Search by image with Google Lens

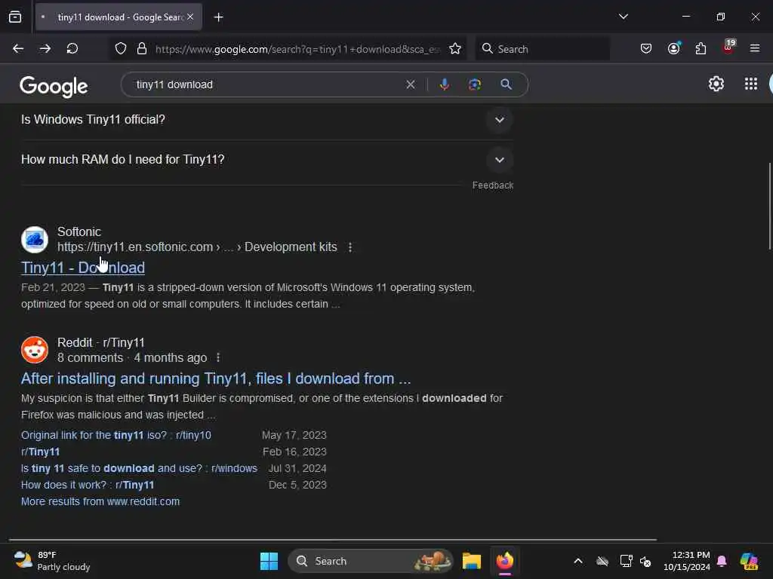tap(475, 84)
